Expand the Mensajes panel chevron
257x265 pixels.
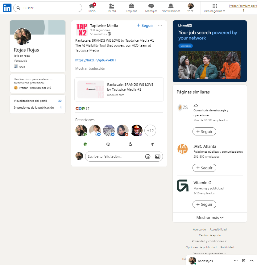point(251,261)
